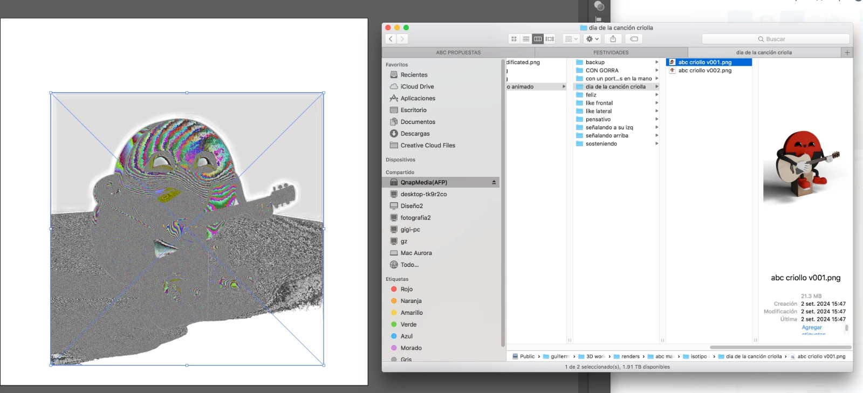Switch Finder to cover flow view

(x=550, y=39)
